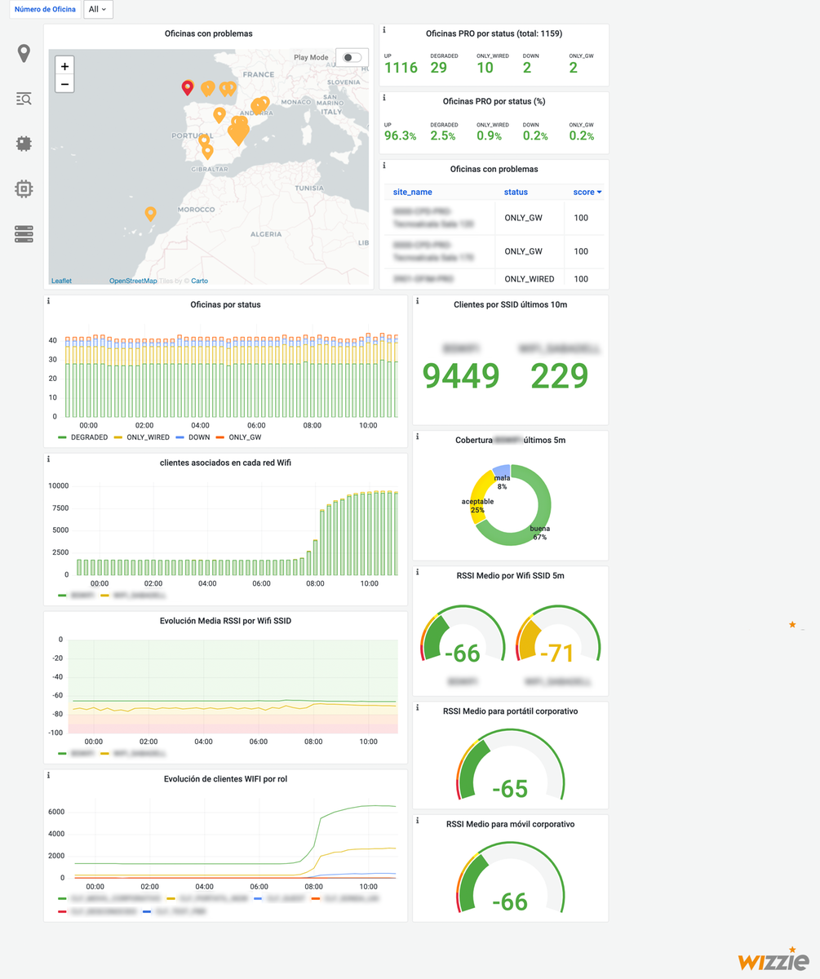Image resolution: width=820 pixels, height=979 pixels.
Task: Click the Número de Oficina link
Action: 44,9
